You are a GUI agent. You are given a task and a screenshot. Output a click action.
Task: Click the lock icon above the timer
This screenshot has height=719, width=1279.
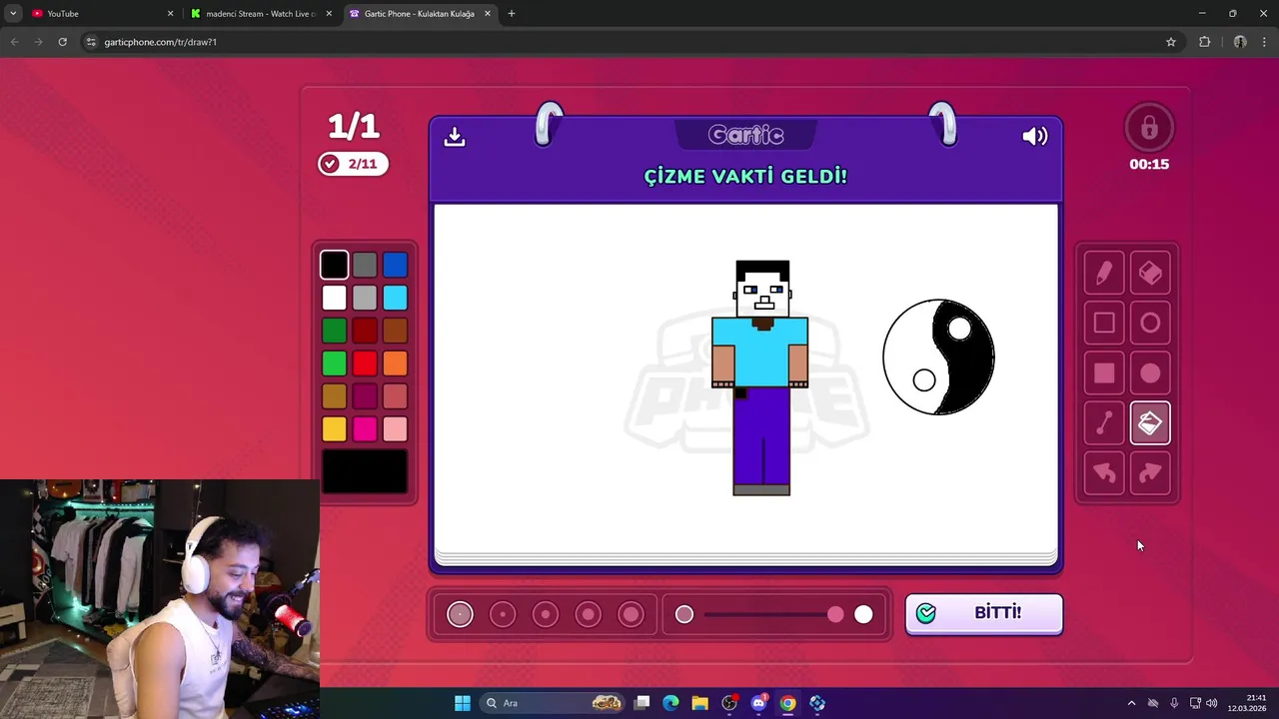point(1149,128)
